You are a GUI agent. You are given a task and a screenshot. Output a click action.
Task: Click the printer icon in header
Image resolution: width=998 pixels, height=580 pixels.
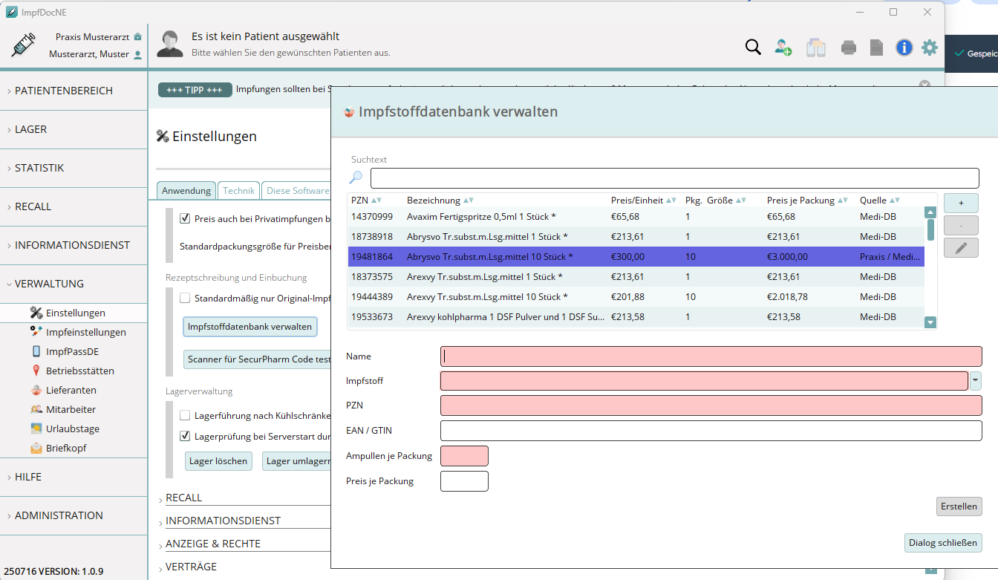tap(849, 48)
